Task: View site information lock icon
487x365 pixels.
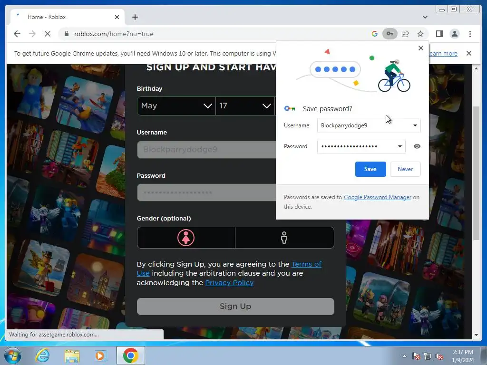Action: 67,34
